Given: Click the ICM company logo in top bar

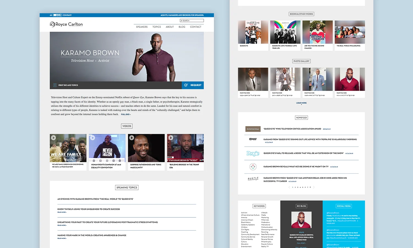Looking at the screenshot, I should click(x=57, y=15).
